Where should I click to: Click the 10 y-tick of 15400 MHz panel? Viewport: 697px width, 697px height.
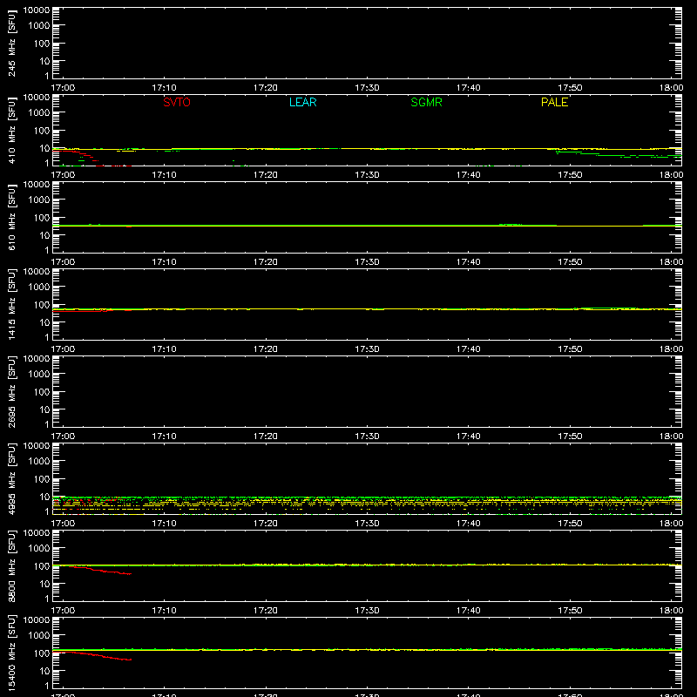pos(44,671)
